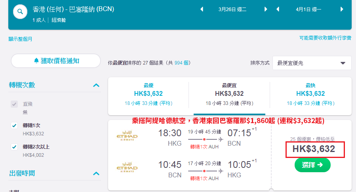Image resolution: width=356 pixels, height=192 pixels.
Task: Click the 994 個 total results link
Action: 181,63
